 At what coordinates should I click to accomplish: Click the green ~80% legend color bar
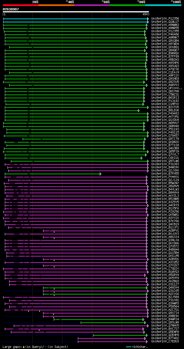(128, 5)
